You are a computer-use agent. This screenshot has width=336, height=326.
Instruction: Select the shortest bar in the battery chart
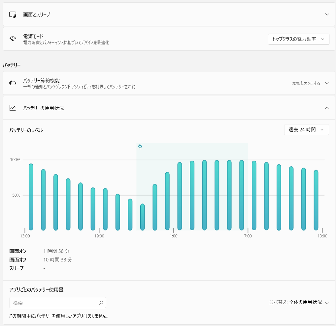pyautogui.click(x=142, y=217)
